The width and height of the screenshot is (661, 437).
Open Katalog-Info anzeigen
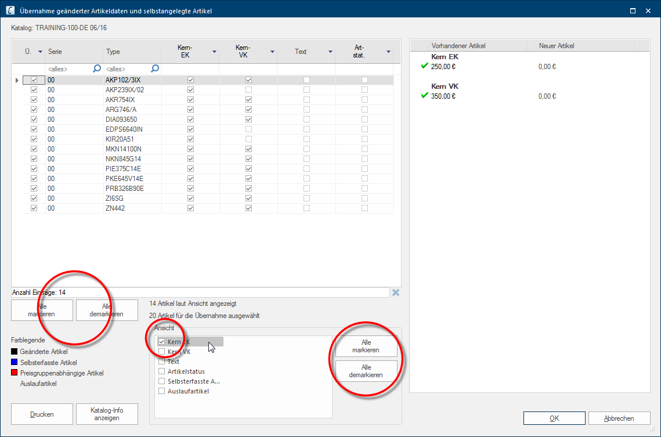pyautogui.click(x=107, y=414)
